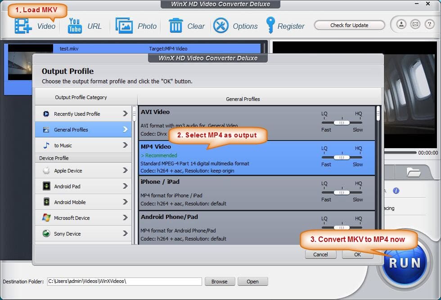The width and height of the screenshot is (441, 300).
Task: Open the YouTube URL downloader icon
Action: 75,26
